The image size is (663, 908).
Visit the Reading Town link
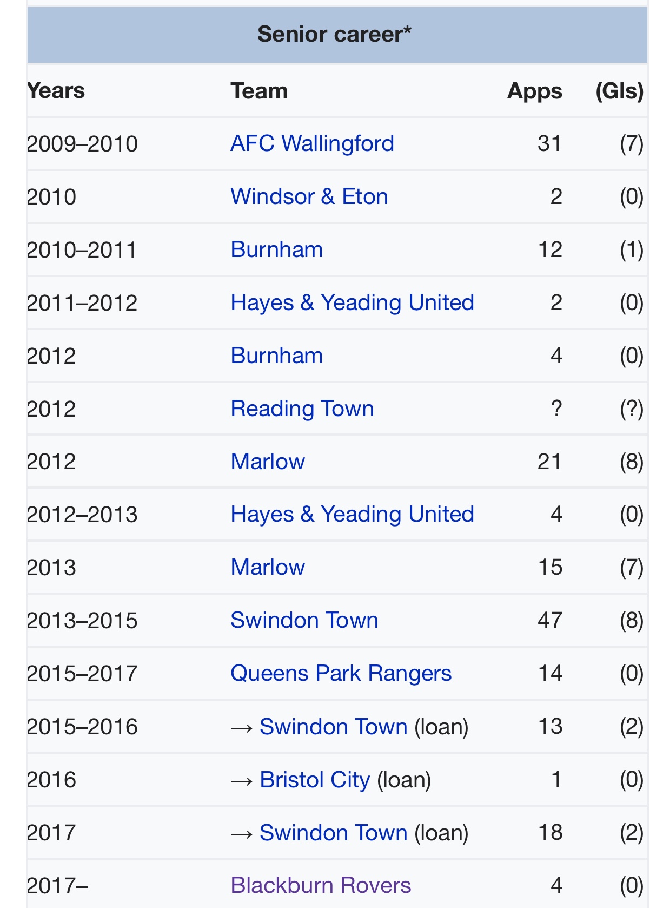(302, 409)
